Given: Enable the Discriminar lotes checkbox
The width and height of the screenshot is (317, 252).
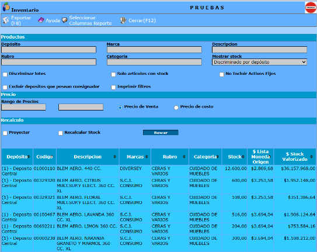Looking at the screenshot, I should (5, 74).
